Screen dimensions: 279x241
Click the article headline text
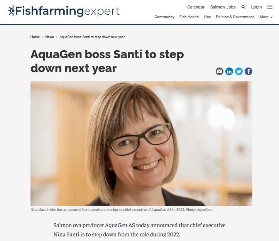(107, 61)
